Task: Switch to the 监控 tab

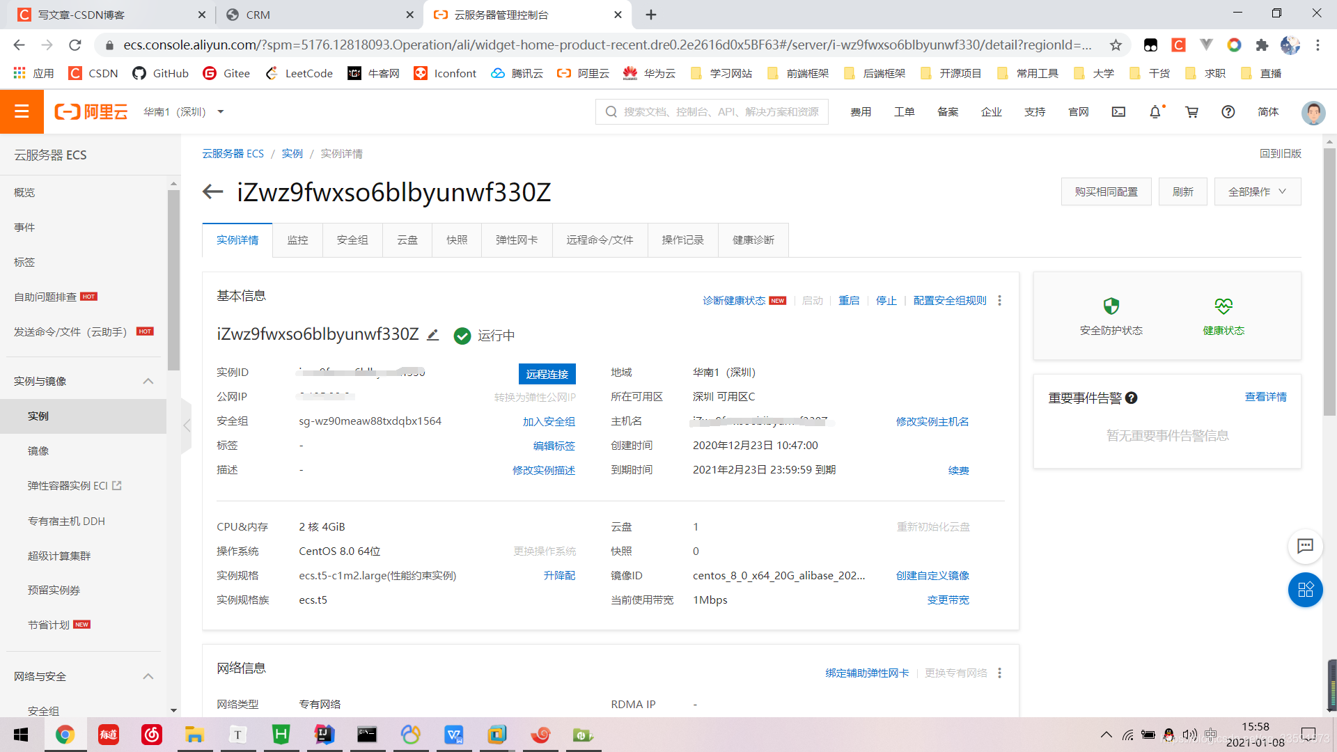Action: coord(297,240)
